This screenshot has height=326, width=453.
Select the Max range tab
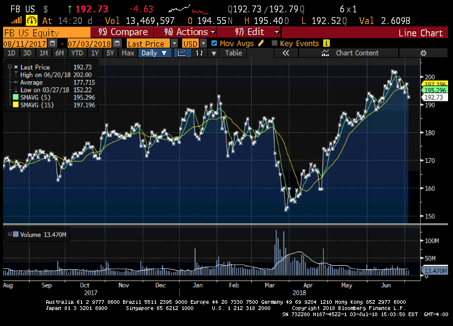point(128,53)
